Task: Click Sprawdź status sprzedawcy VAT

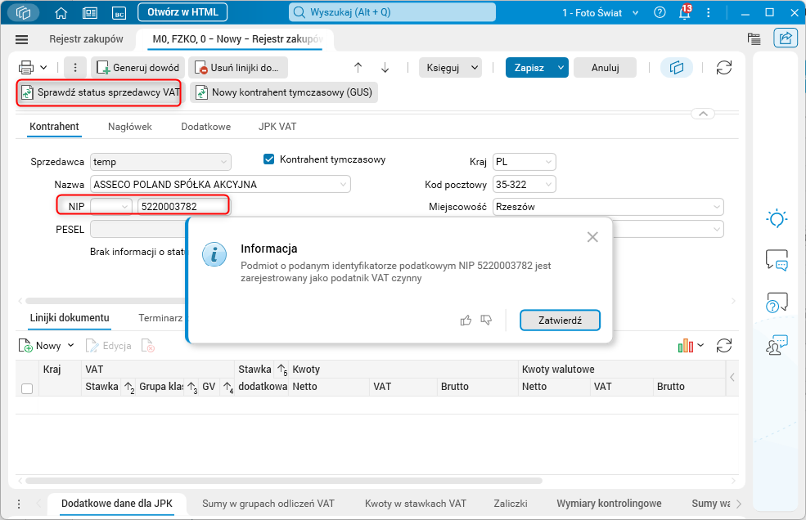Action: point(99,92)
